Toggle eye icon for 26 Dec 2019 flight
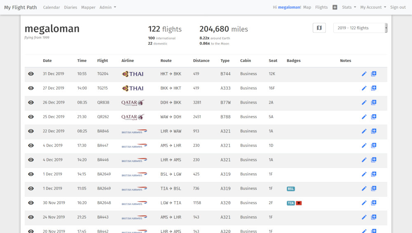This screenshot has height=233, width=412. click(x=31, y=103)
